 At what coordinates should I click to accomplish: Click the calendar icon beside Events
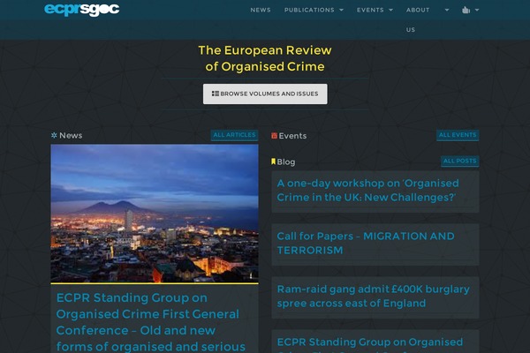click(x=274, y=136)
